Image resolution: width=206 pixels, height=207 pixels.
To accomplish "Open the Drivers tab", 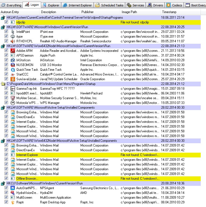I will click(155, 5).
